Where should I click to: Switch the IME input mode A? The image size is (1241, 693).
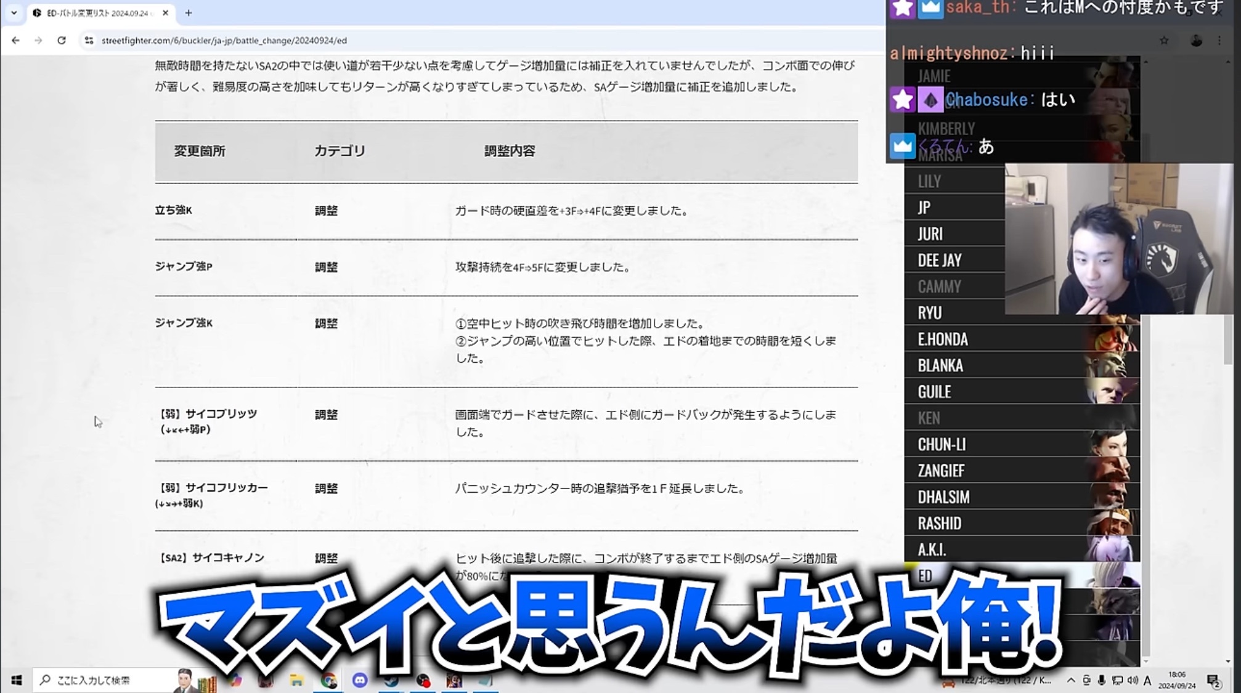point(1147,680)
